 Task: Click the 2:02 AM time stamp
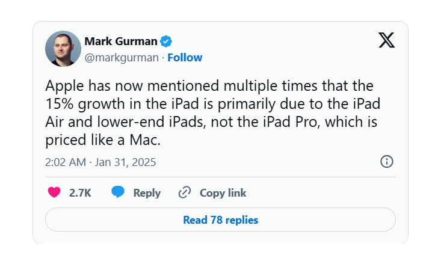coord(66,162)
